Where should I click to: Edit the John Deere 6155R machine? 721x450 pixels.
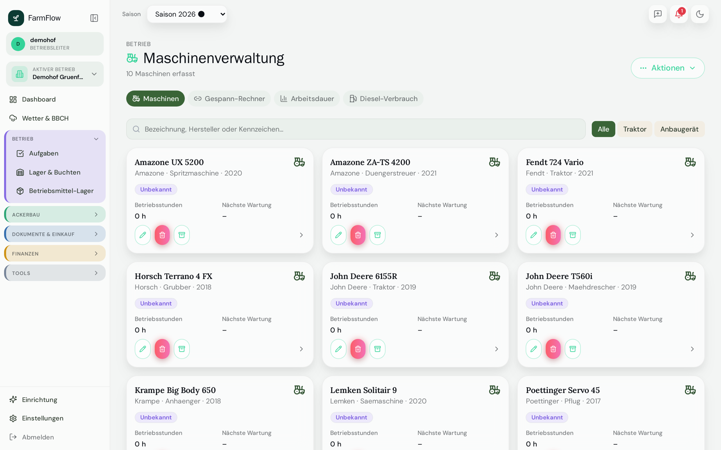(x=338, y=349)
